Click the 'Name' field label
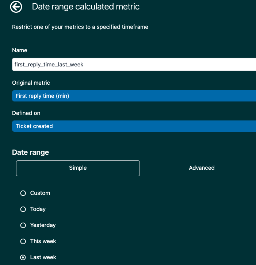Image resolution: width=256 pixels, height=265 pixels. pyautogui.click(x=20, y=50)
